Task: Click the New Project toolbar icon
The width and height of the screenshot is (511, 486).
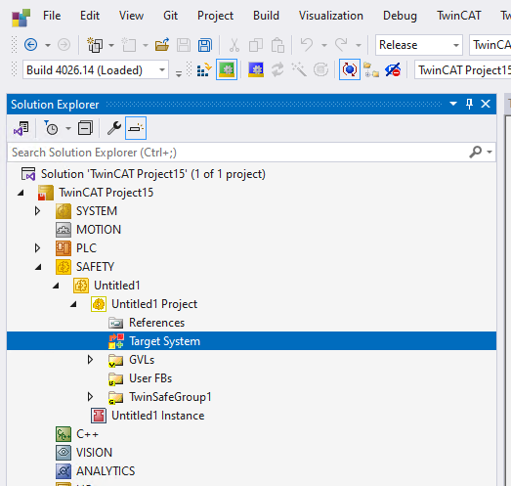Action: point(95,45)
